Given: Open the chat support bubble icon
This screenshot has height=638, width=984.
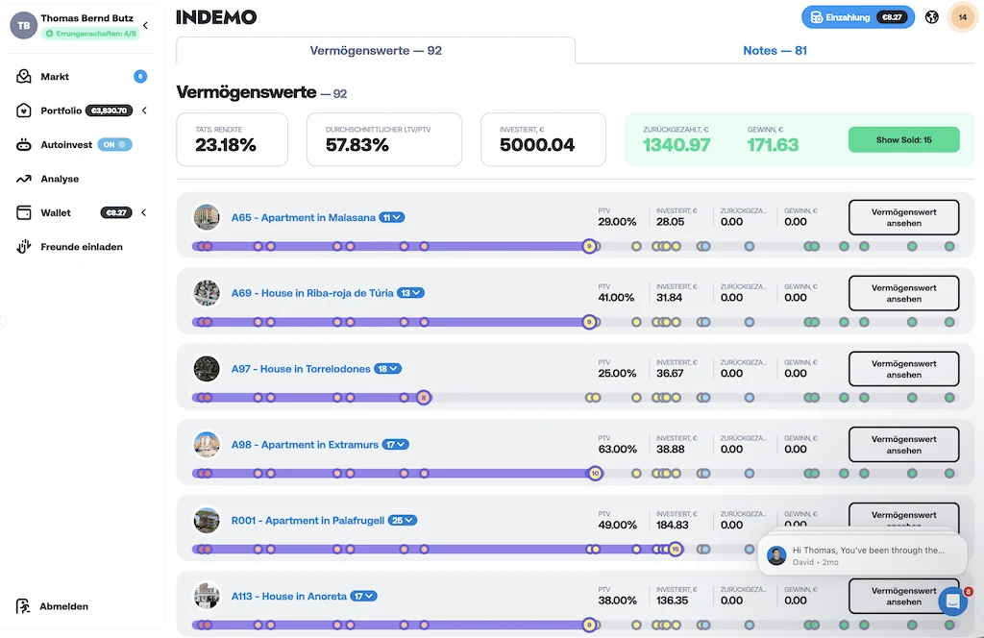Looking at the screenshot, I should click(x=951, y=601).
